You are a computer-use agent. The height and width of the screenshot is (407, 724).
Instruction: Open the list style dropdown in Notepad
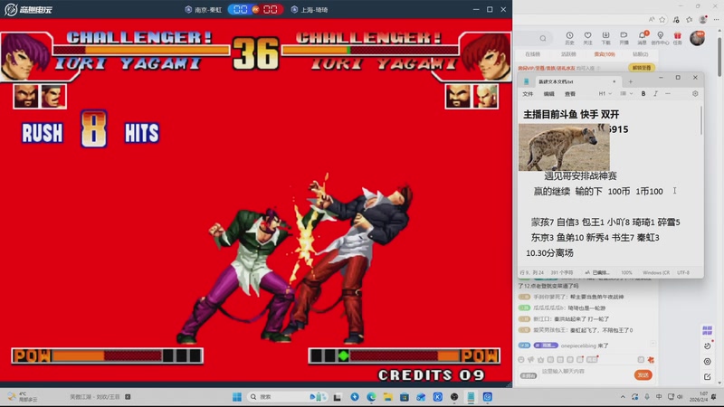pos(626,94)
